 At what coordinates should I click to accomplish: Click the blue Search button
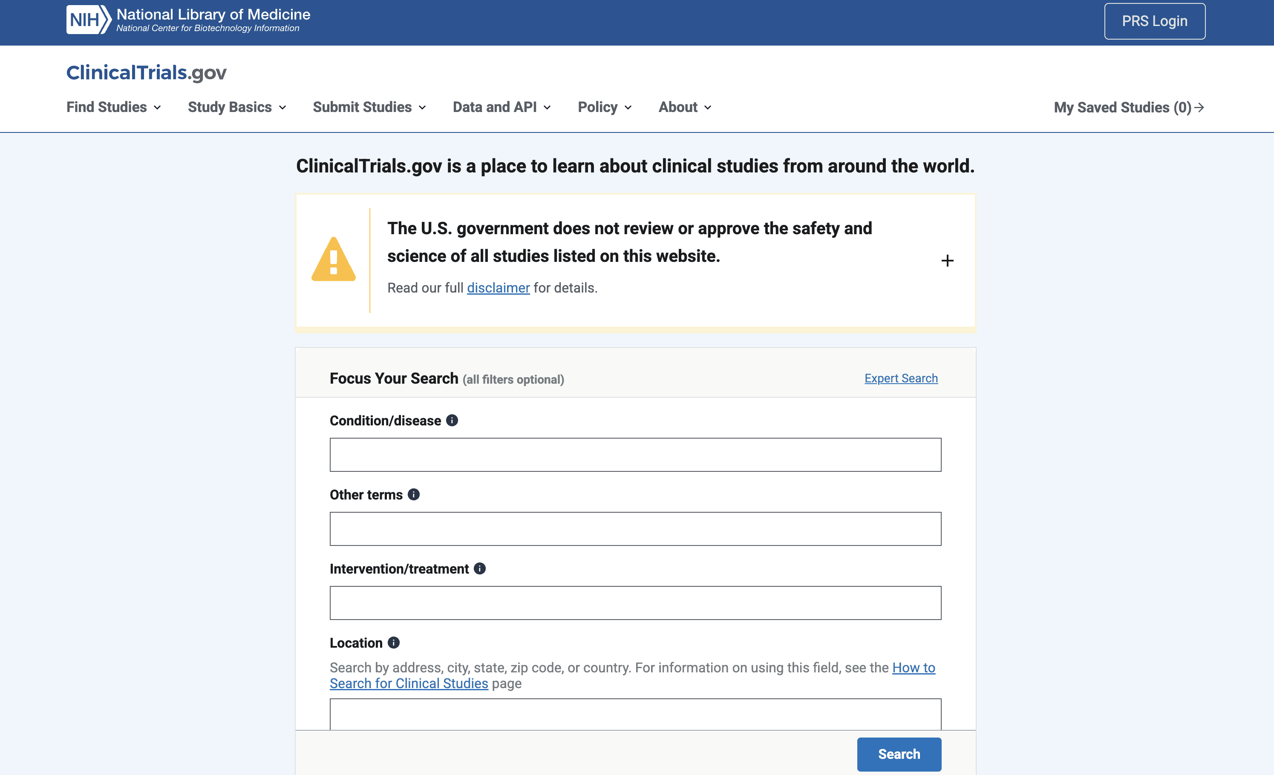(x=899, y=754)
